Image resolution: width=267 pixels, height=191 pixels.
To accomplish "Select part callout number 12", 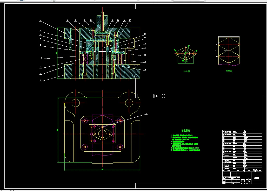I will click(x=85, y=20).
